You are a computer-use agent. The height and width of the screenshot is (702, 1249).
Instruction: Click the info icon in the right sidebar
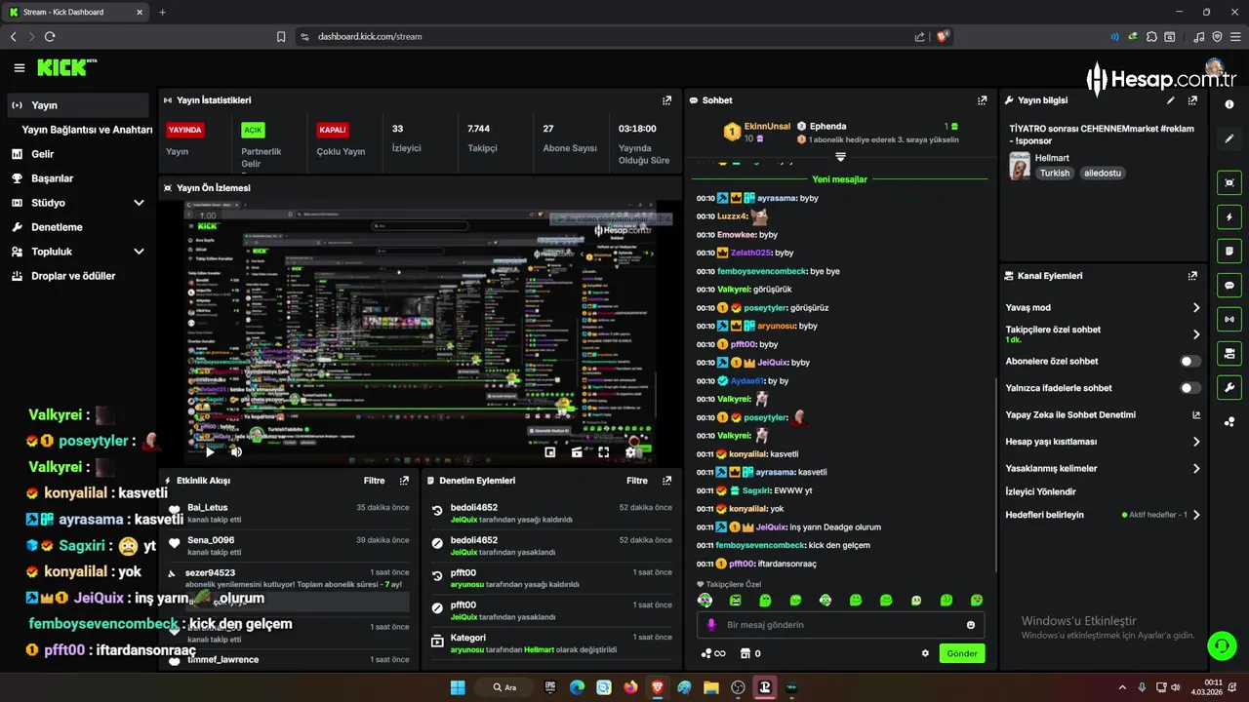point(1229,104)
